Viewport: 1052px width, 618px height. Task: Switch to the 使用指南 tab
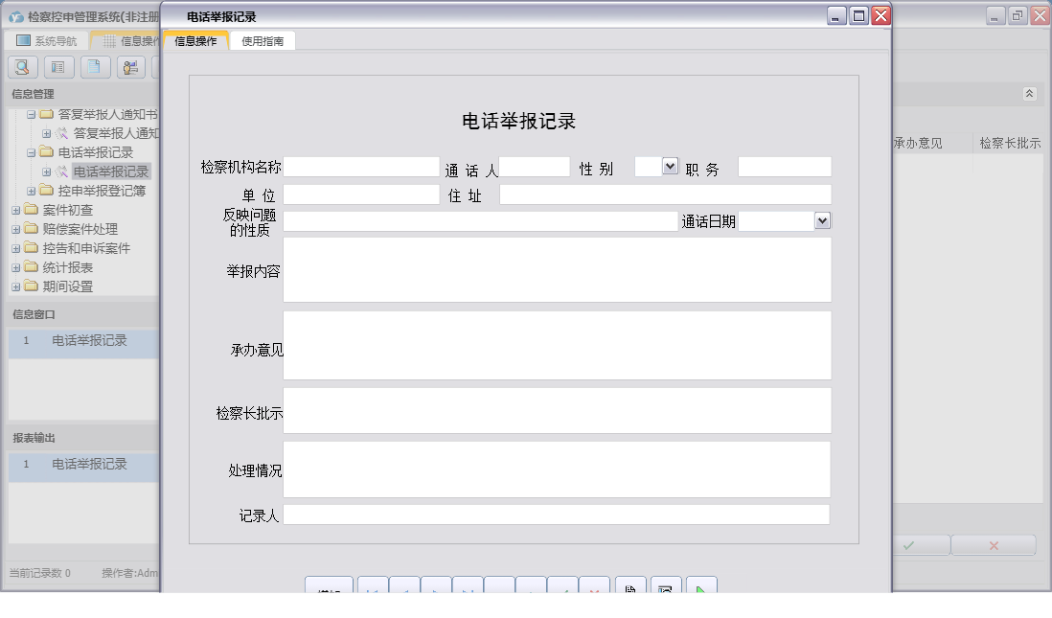click(263, 40)
